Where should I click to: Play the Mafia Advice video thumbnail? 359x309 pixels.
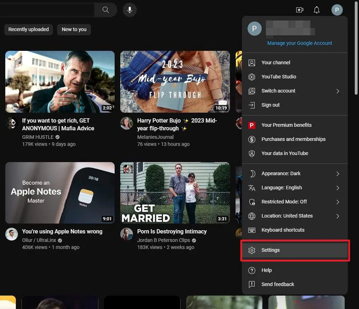(60, 82)
